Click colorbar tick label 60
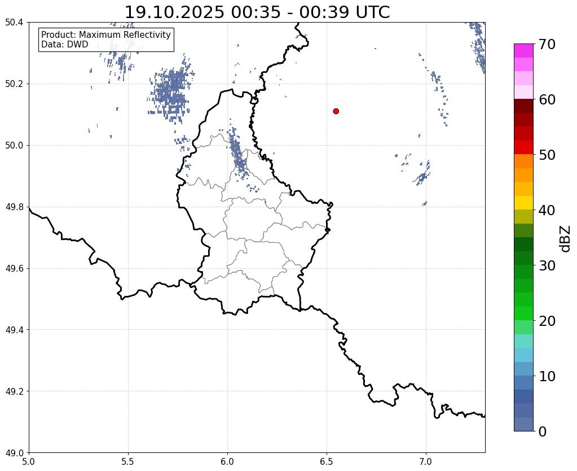The height and width of the screenshot is (471, 577). click(547, 99)
